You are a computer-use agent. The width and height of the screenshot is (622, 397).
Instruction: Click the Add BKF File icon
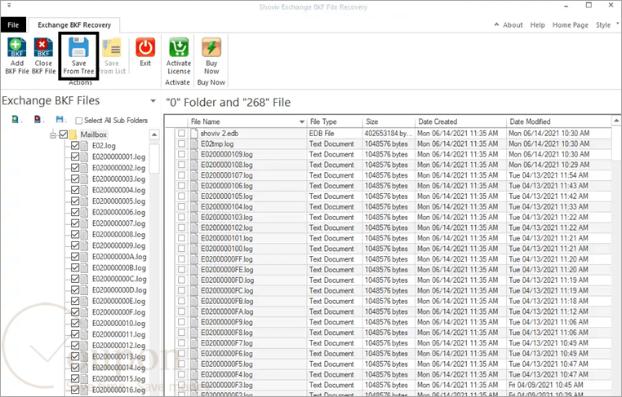tap(16, 47)
